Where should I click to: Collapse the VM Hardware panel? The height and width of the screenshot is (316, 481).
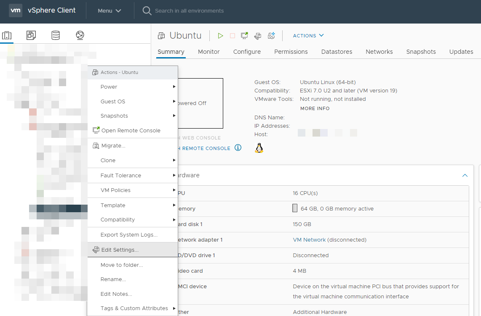465,175
